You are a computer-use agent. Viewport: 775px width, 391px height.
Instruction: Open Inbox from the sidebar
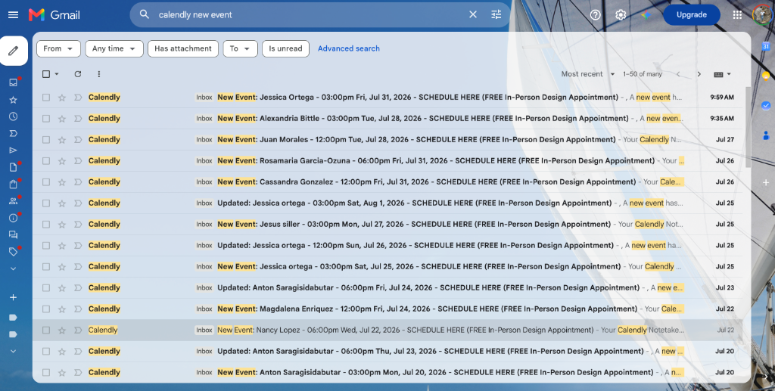click(14, 82)
